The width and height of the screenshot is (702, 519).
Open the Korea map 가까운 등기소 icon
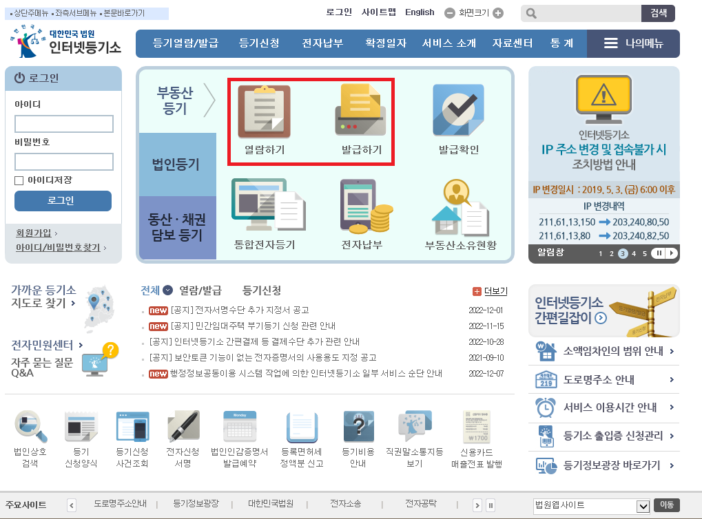click(99, 308)
